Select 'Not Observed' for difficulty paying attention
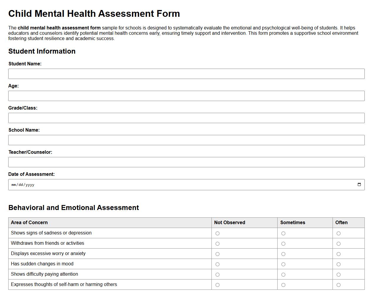373x296 pixels. click(218, 274)
